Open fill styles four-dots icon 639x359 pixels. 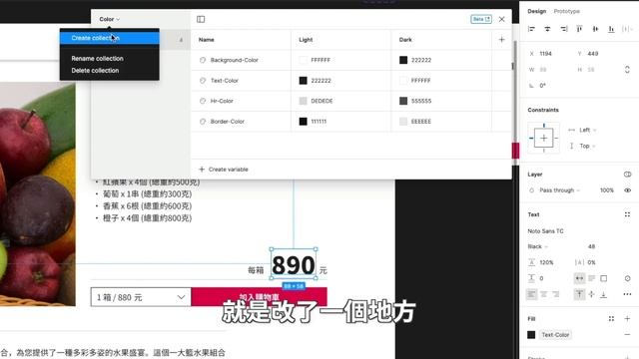[611, 319]
